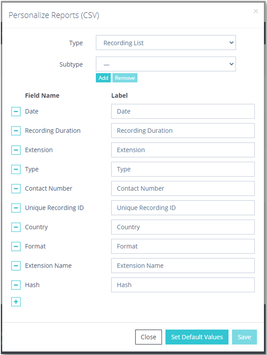Edit the Extension label input

coord(183,150)
